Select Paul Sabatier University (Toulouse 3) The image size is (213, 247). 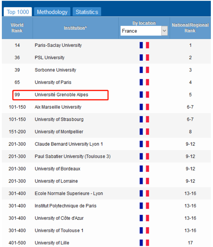point(73,156)
